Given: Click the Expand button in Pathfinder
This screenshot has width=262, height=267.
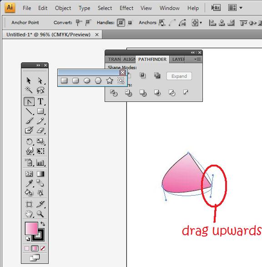Looking at the screenshot, I should tap(179, 76).
